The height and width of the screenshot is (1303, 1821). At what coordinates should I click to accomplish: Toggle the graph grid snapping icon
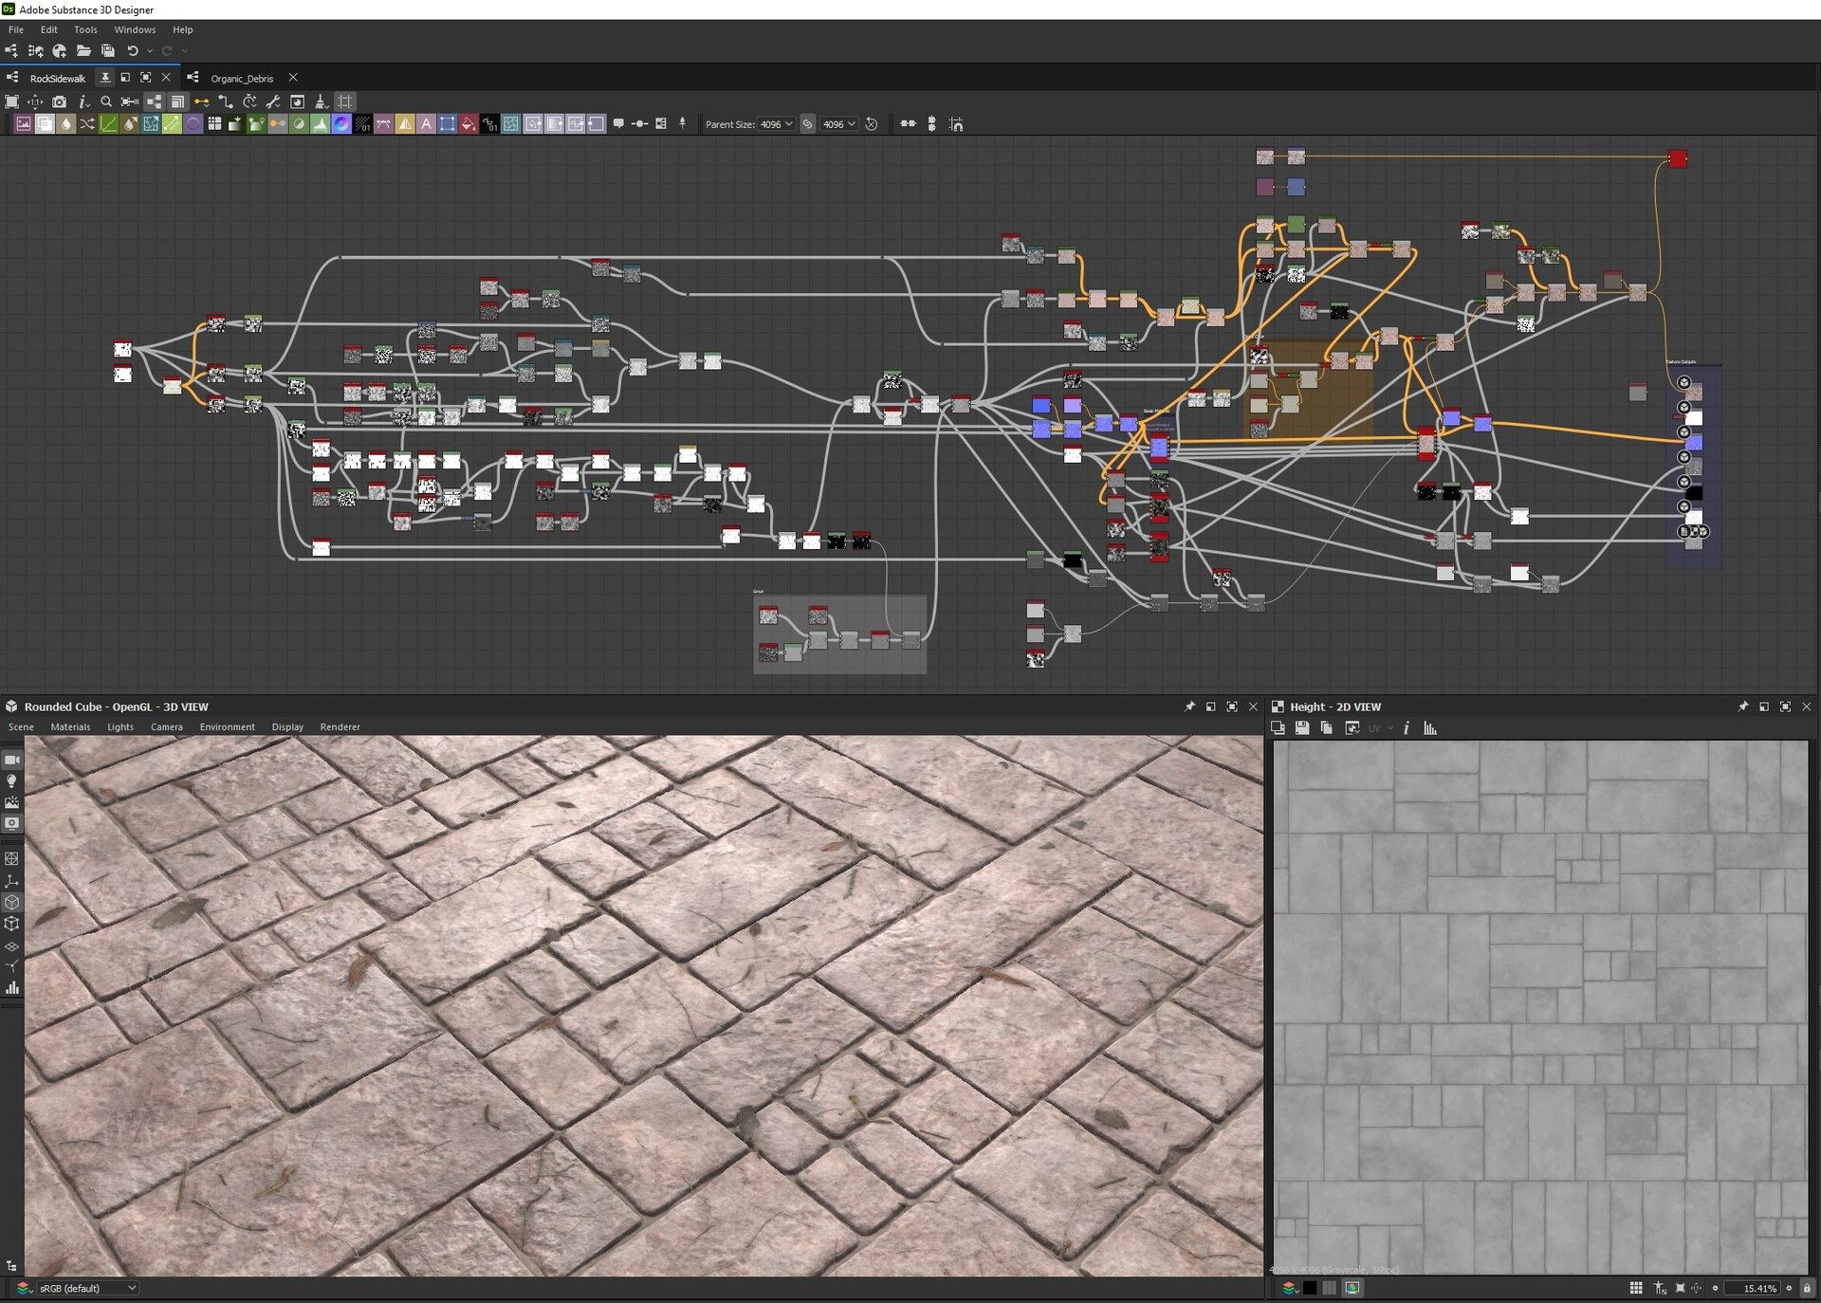click(345, 101)
